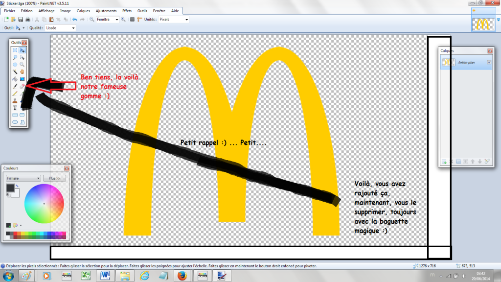Select the Ellipse shape tool
This screenshot has width=501, height=282.
point(15,122)
